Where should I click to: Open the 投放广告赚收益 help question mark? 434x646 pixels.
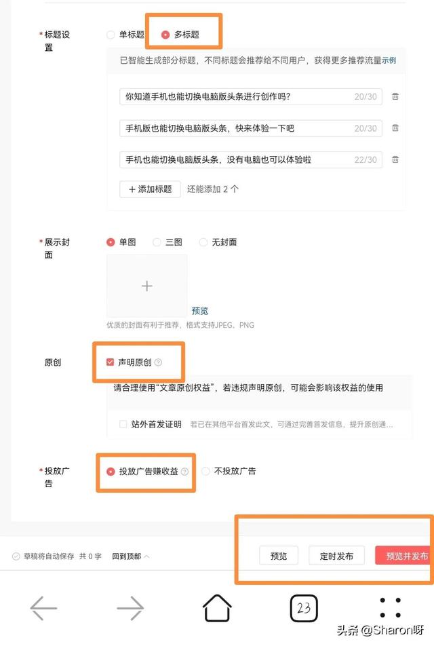[185, 472]
